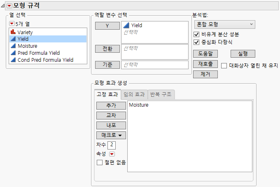The height and width of the screenshot is (187, 280).
Task: Toggle the 비유계 분산 성분 checkbox
Action: click(196, 34)
